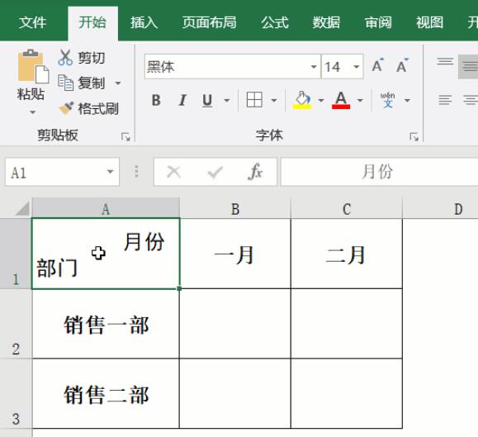Viewport: 478px width, 437px height.
Task: Select the Format Painter (格式刷) tool
Action: pyautogui.click(x=89, y=108)
